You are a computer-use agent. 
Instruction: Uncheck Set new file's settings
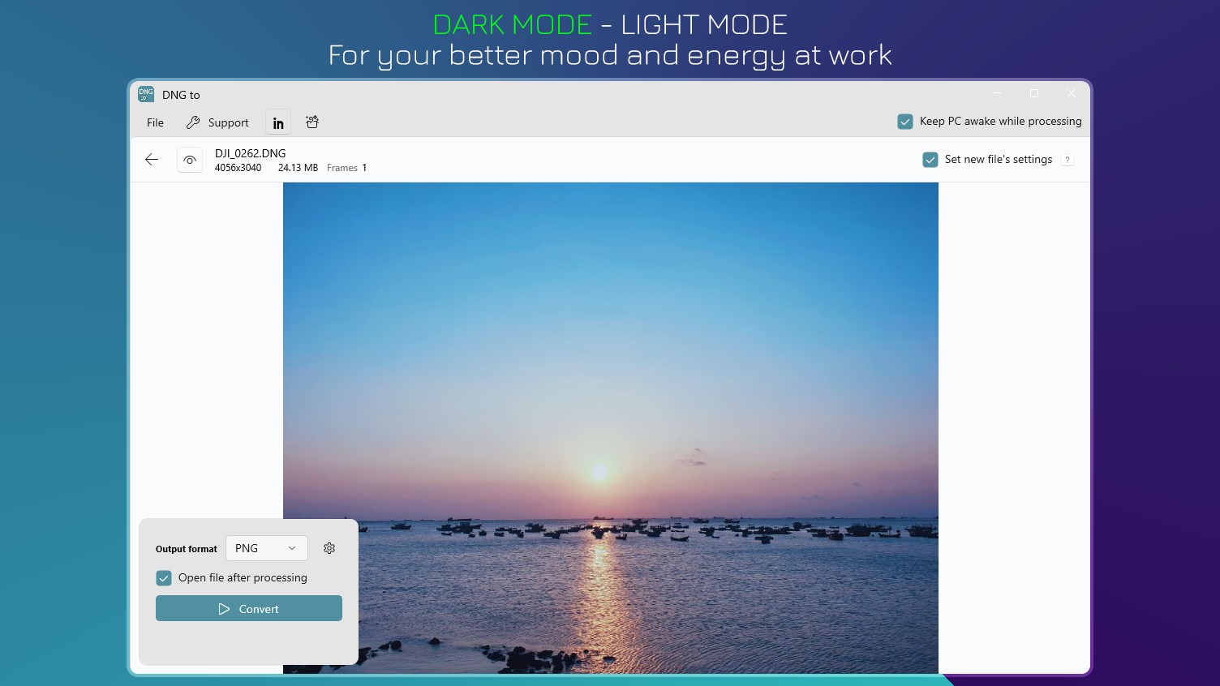click(930, 160)
